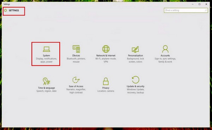Click the magnifier icon in the search box
The width and height of the screenshot is (212, 130).
206,10
